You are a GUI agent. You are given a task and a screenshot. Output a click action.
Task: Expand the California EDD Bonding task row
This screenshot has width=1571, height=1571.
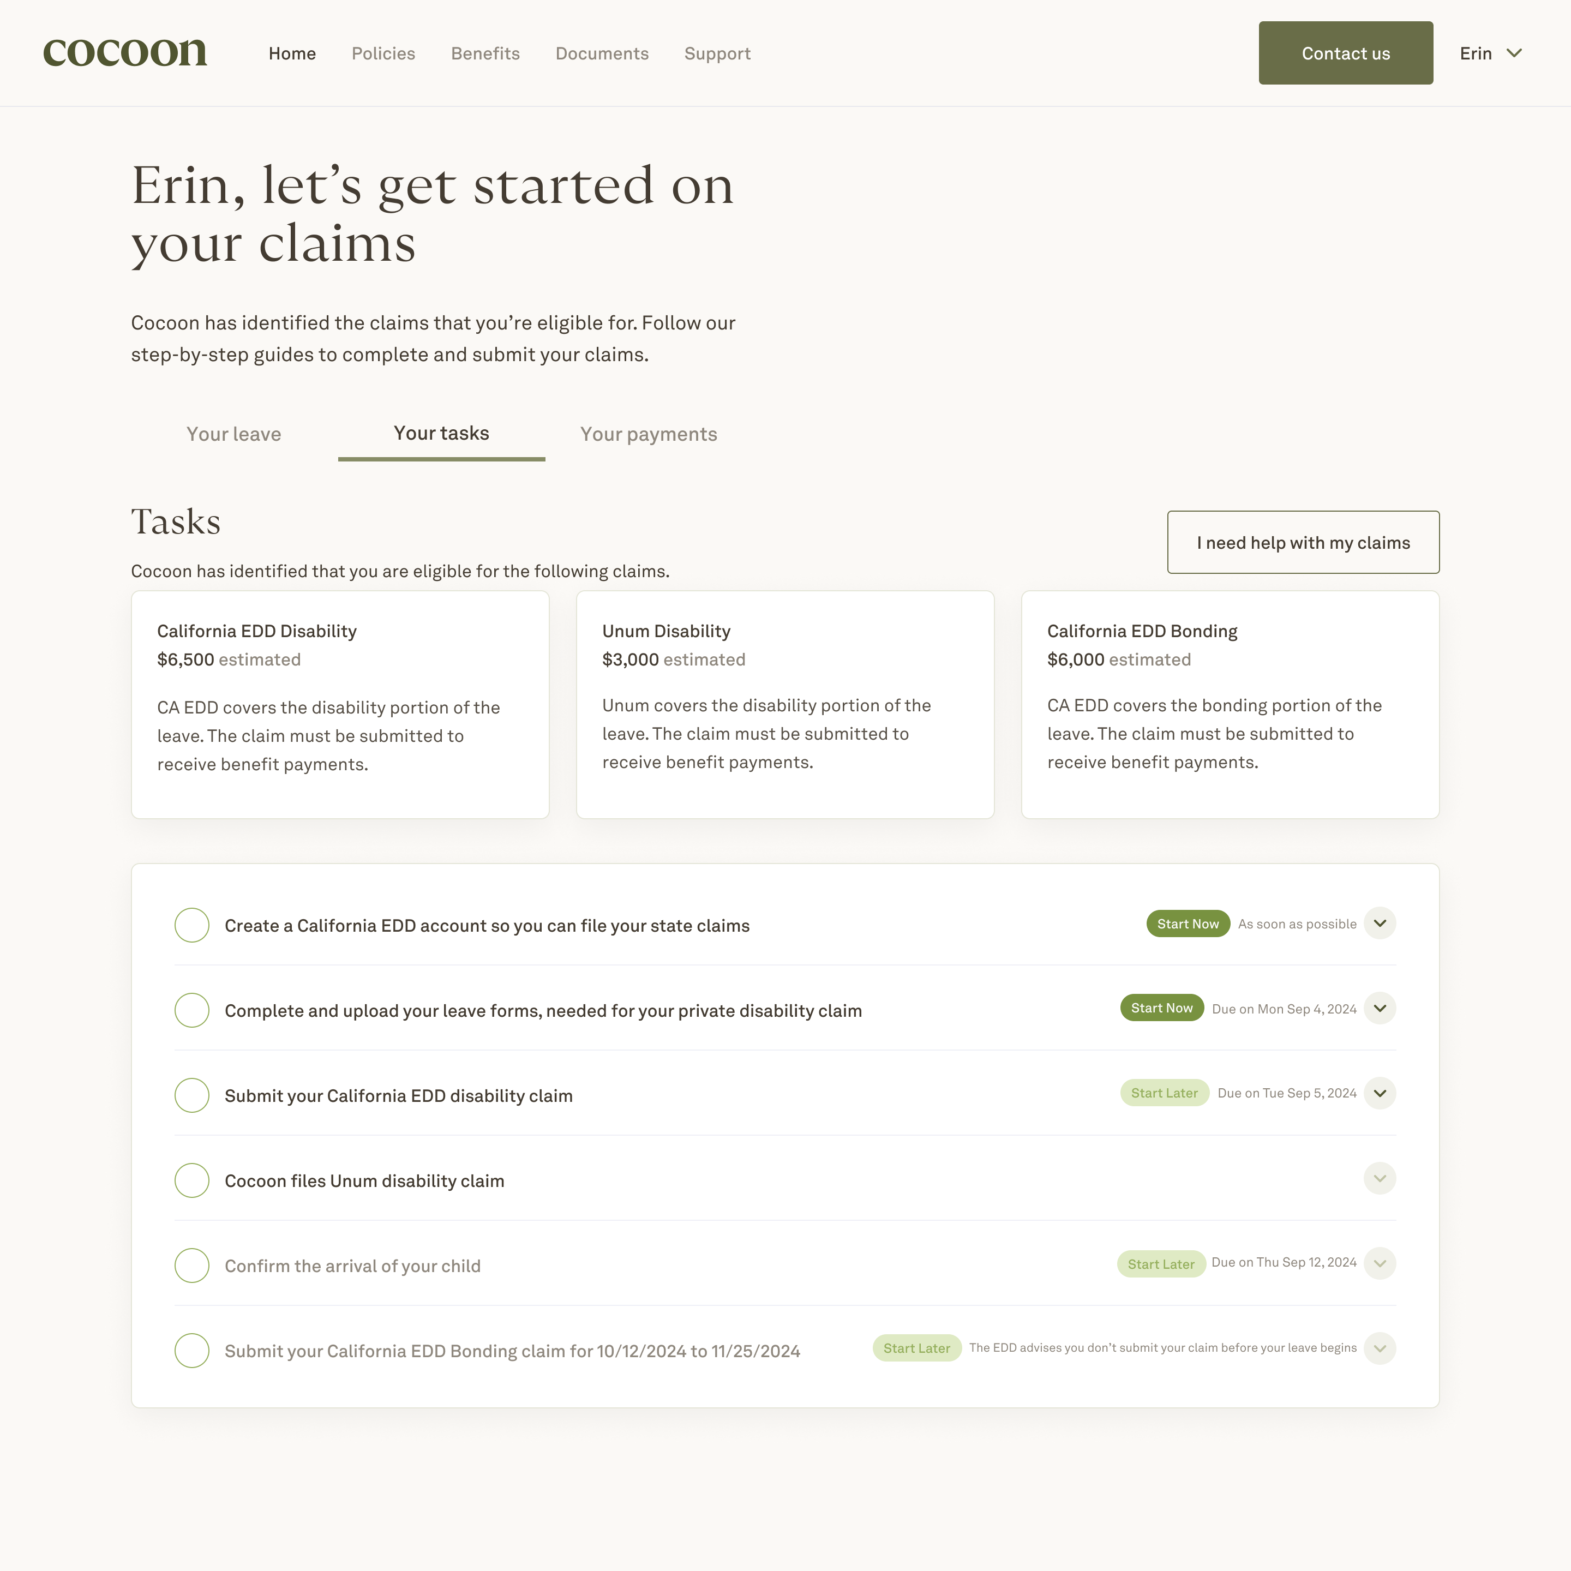tap(1380, 1350)
